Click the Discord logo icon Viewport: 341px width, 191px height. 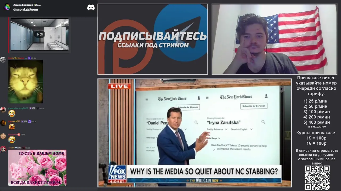[x=91, y=7]
